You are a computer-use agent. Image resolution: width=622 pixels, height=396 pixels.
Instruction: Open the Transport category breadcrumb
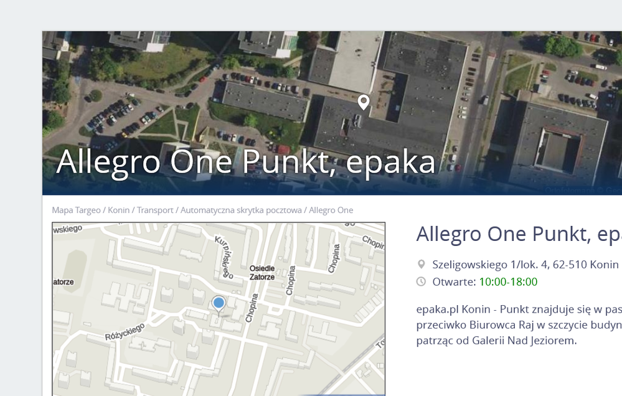(x=155, y=210)
